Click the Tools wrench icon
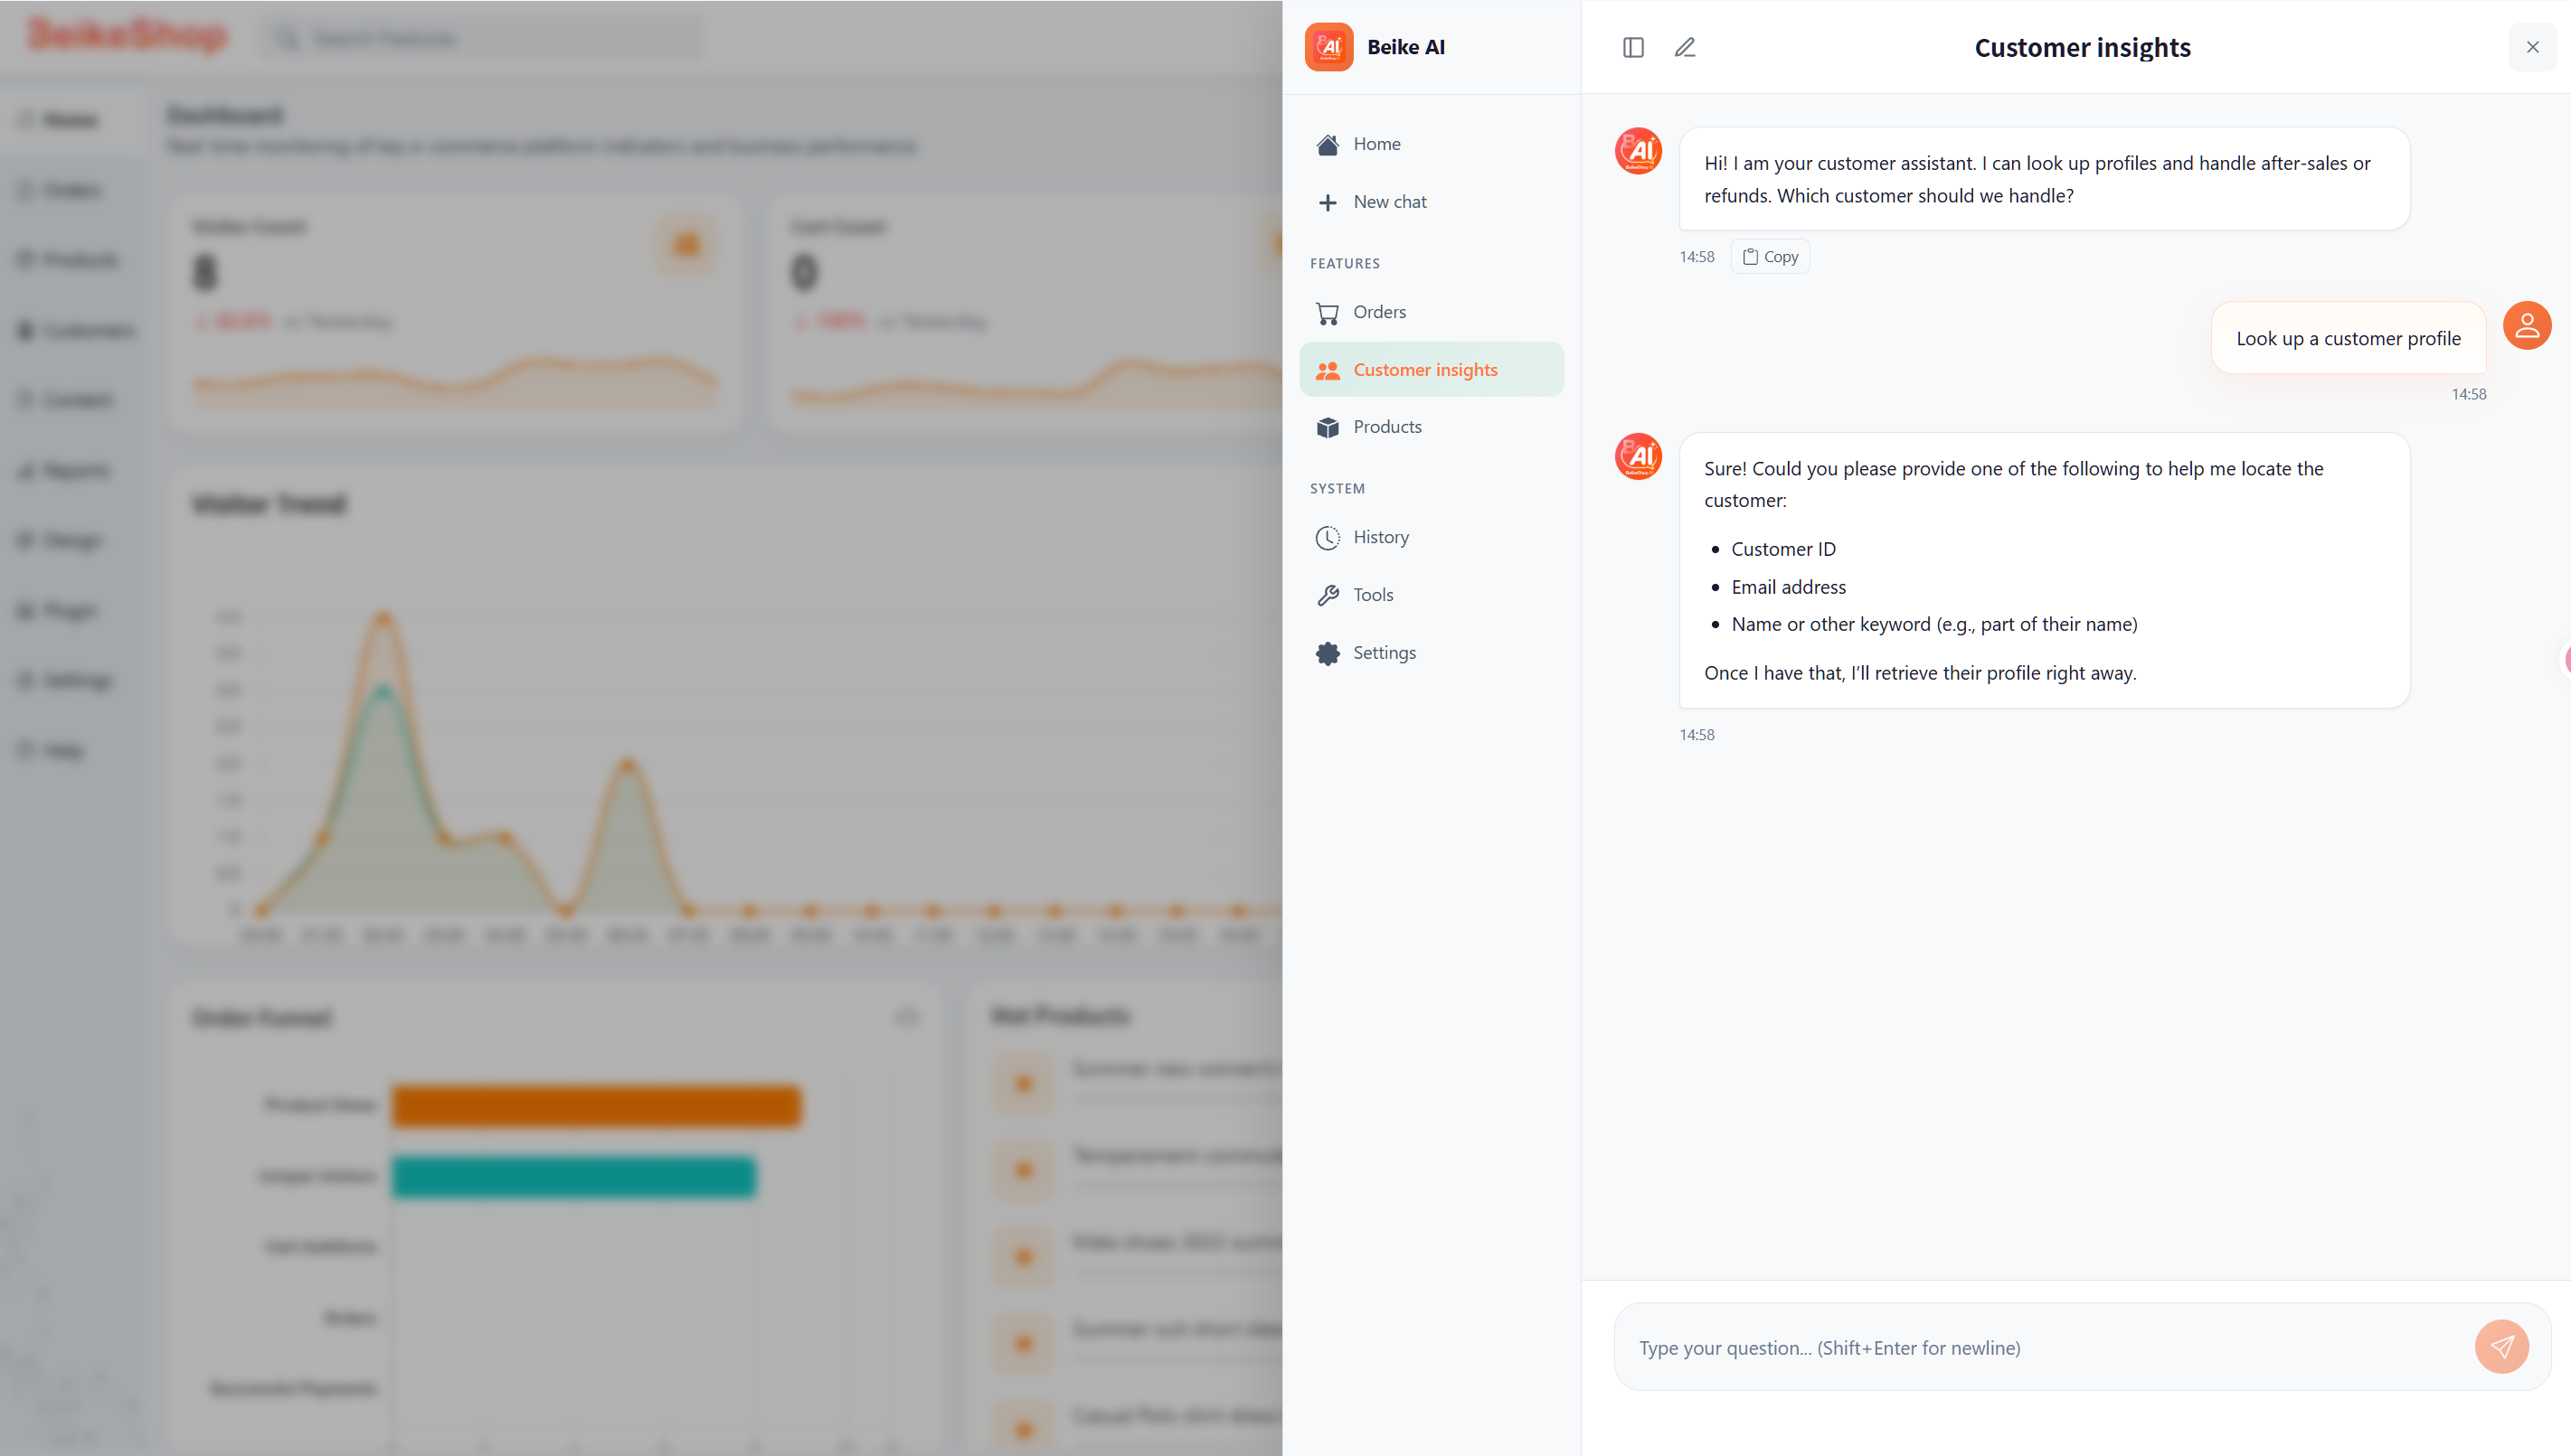 tap(1328, 596)
